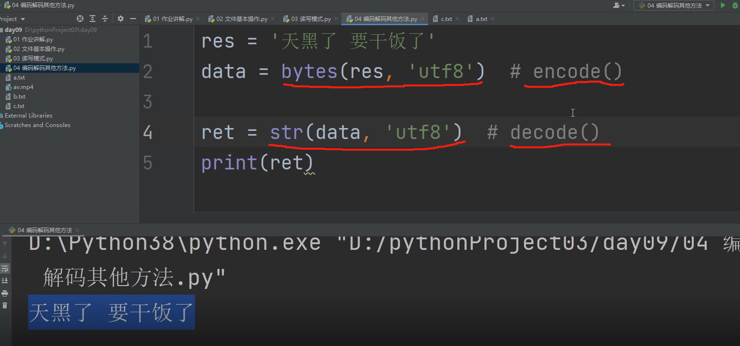Open 01 作业讲解.py in project tree
Viewport: 740px width, 346px height.
tap(33, 40)
